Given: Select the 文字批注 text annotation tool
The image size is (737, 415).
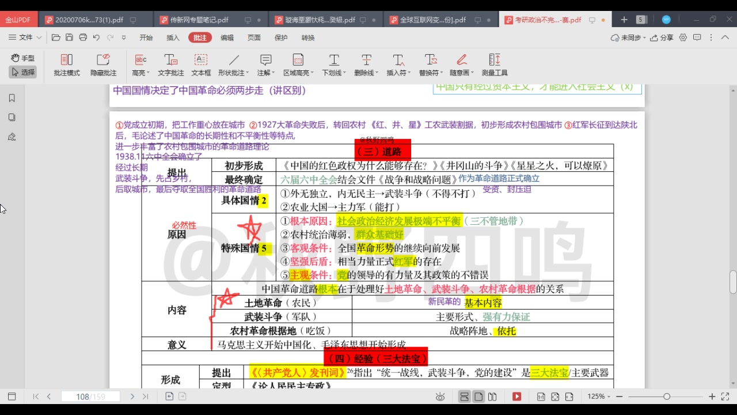Looking at the screenshot, I should (x=171, y=65).
